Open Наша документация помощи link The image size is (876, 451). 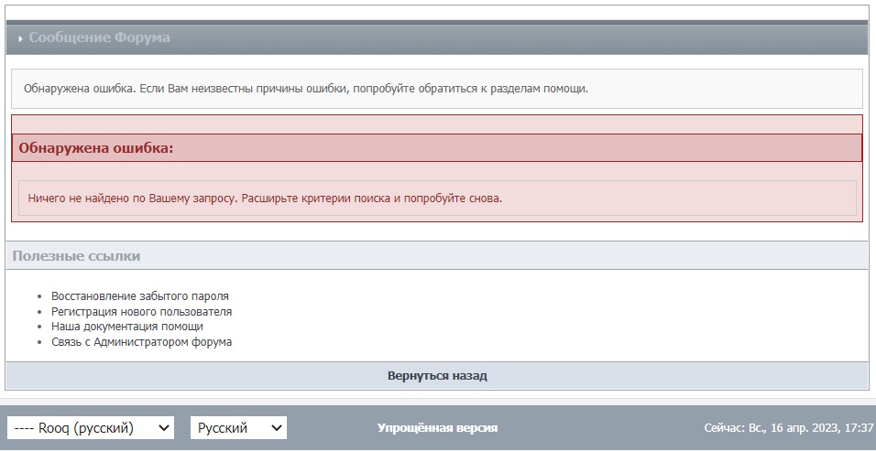tap(127, 327)
